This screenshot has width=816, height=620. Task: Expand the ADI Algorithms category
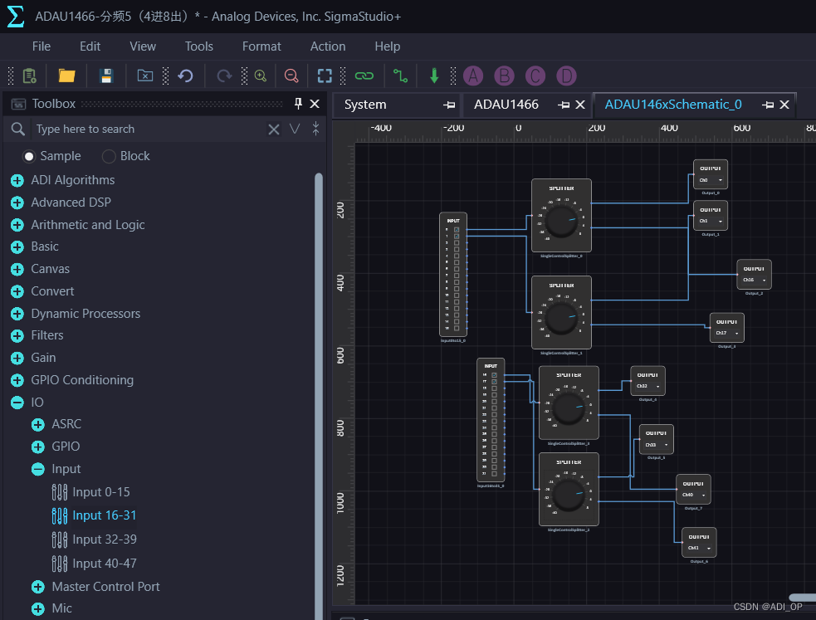tap(17, 180)
